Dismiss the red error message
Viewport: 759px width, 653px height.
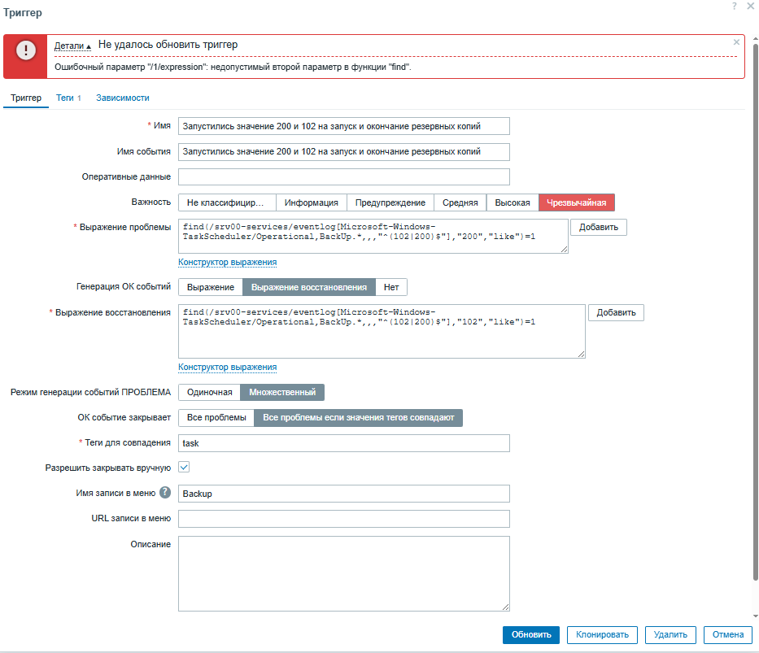click(x=736, y=42)
